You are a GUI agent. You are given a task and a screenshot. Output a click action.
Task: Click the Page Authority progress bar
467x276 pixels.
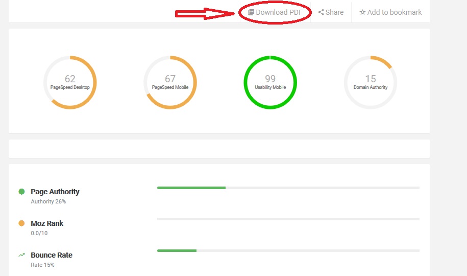[288, 188]
